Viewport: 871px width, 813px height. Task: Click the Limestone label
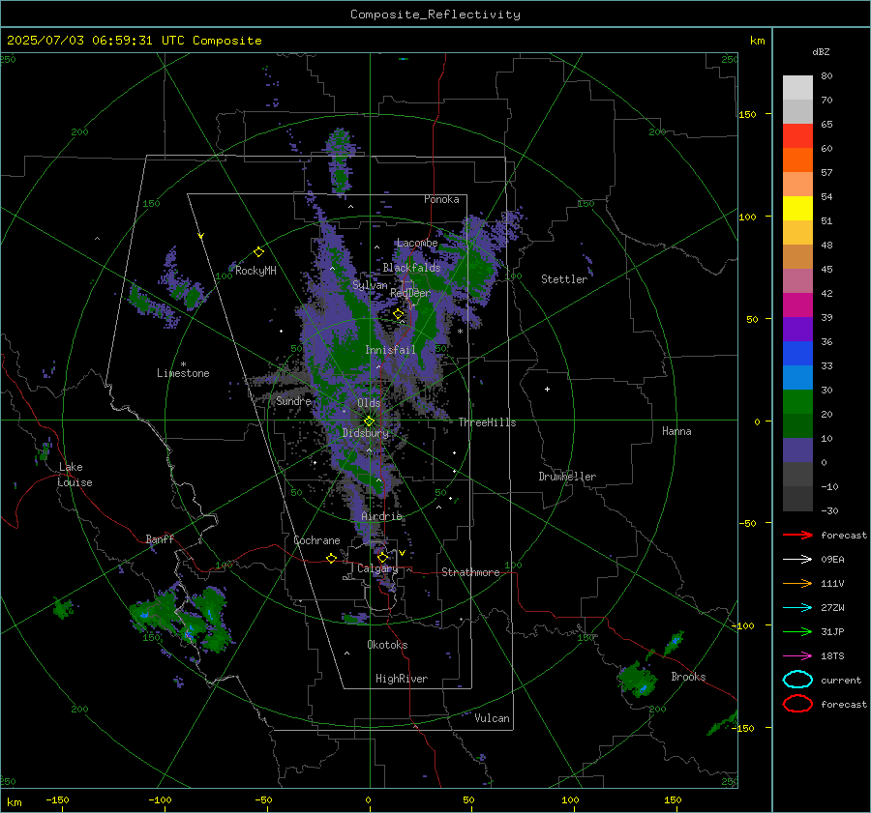pos(183,373)
